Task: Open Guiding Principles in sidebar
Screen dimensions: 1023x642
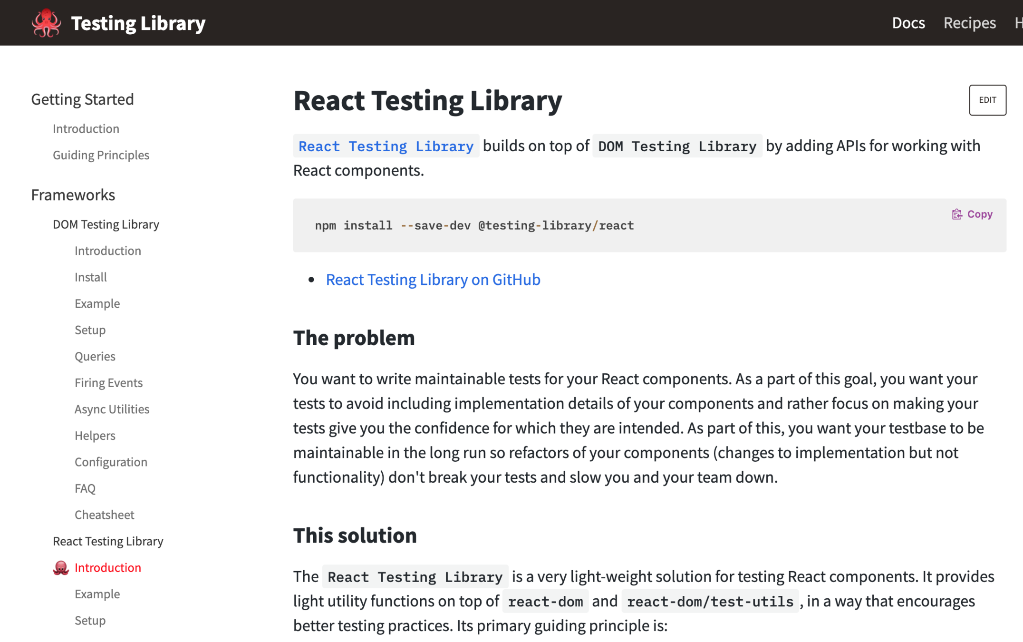Action: (101, 155)
